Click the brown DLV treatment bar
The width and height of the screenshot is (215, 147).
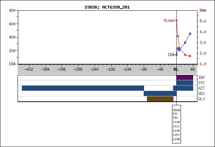[160, 99]
